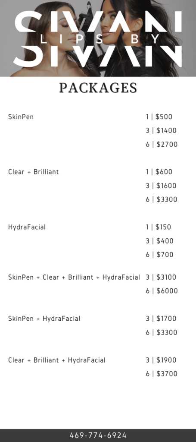This screenshot has width=196, height=442.
Task: Click the Lips by Sivan header logo
Action: 98,39
